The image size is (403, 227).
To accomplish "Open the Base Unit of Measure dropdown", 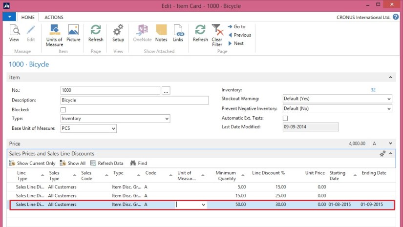I will 113,128.
